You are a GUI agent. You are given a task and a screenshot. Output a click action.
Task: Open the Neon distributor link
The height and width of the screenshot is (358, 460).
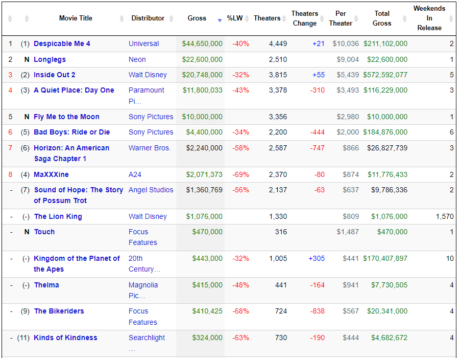click(137, 59)
